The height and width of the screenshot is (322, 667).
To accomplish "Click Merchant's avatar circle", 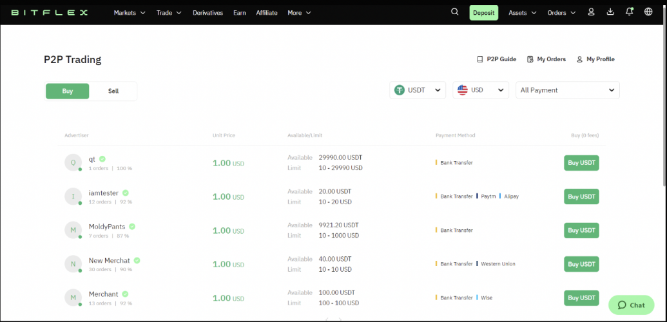I will pos(73,298).
